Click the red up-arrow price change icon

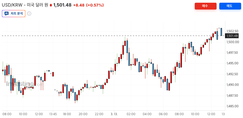(x=51, y=5)
